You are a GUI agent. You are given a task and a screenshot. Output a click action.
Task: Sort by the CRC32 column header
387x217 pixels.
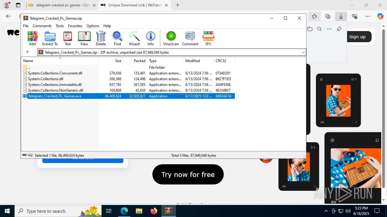(224, 61)
